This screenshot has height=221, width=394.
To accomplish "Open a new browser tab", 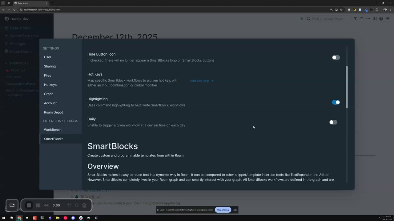I will (x=52, y=3).
